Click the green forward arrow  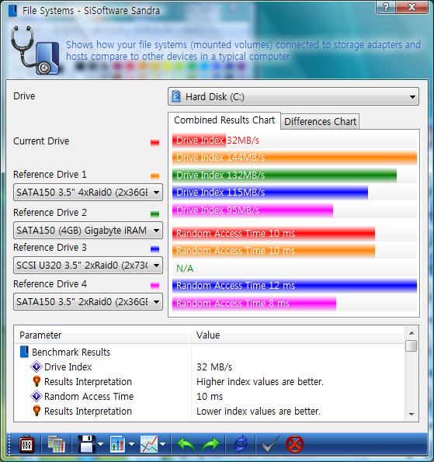coord(210,444)
